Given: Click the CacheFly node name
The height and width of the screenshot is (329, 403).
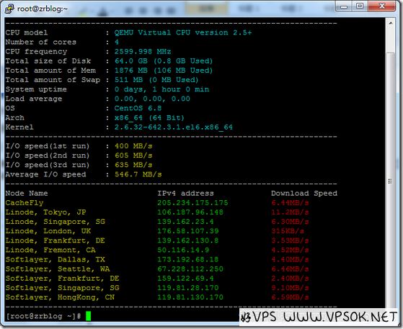Looking at the screenshot, I should [25, 203].
